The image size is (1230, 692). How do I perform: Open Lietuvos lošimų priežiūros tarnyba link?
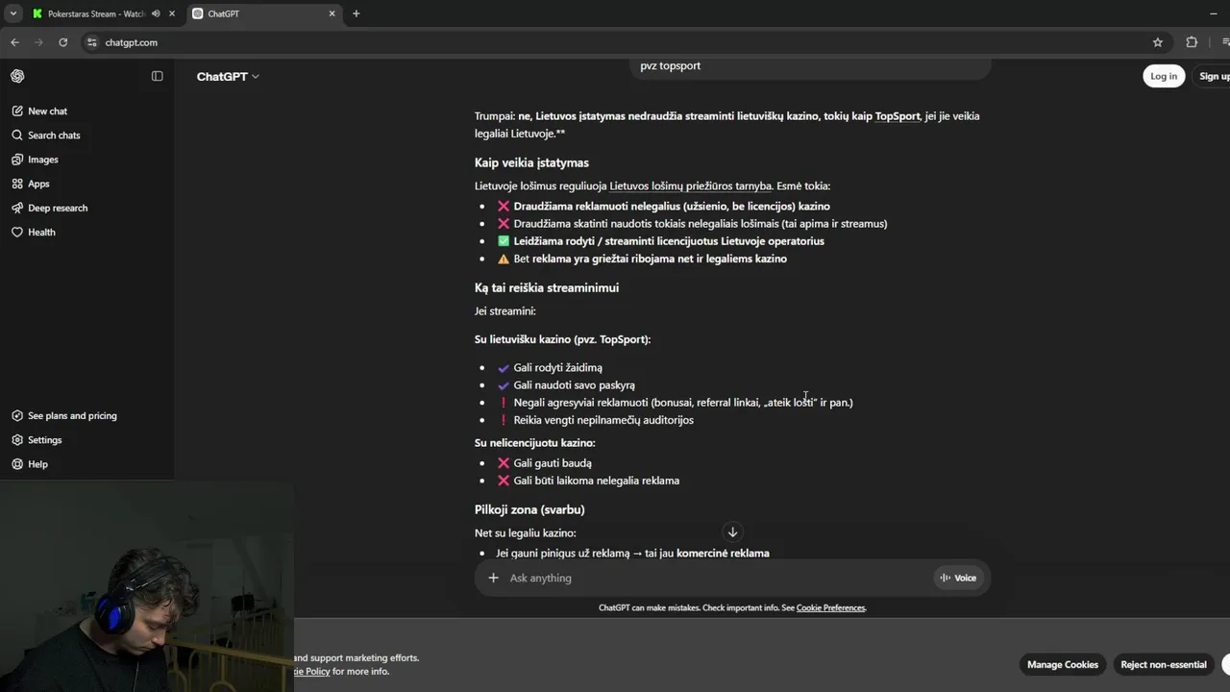pos(691,186)
